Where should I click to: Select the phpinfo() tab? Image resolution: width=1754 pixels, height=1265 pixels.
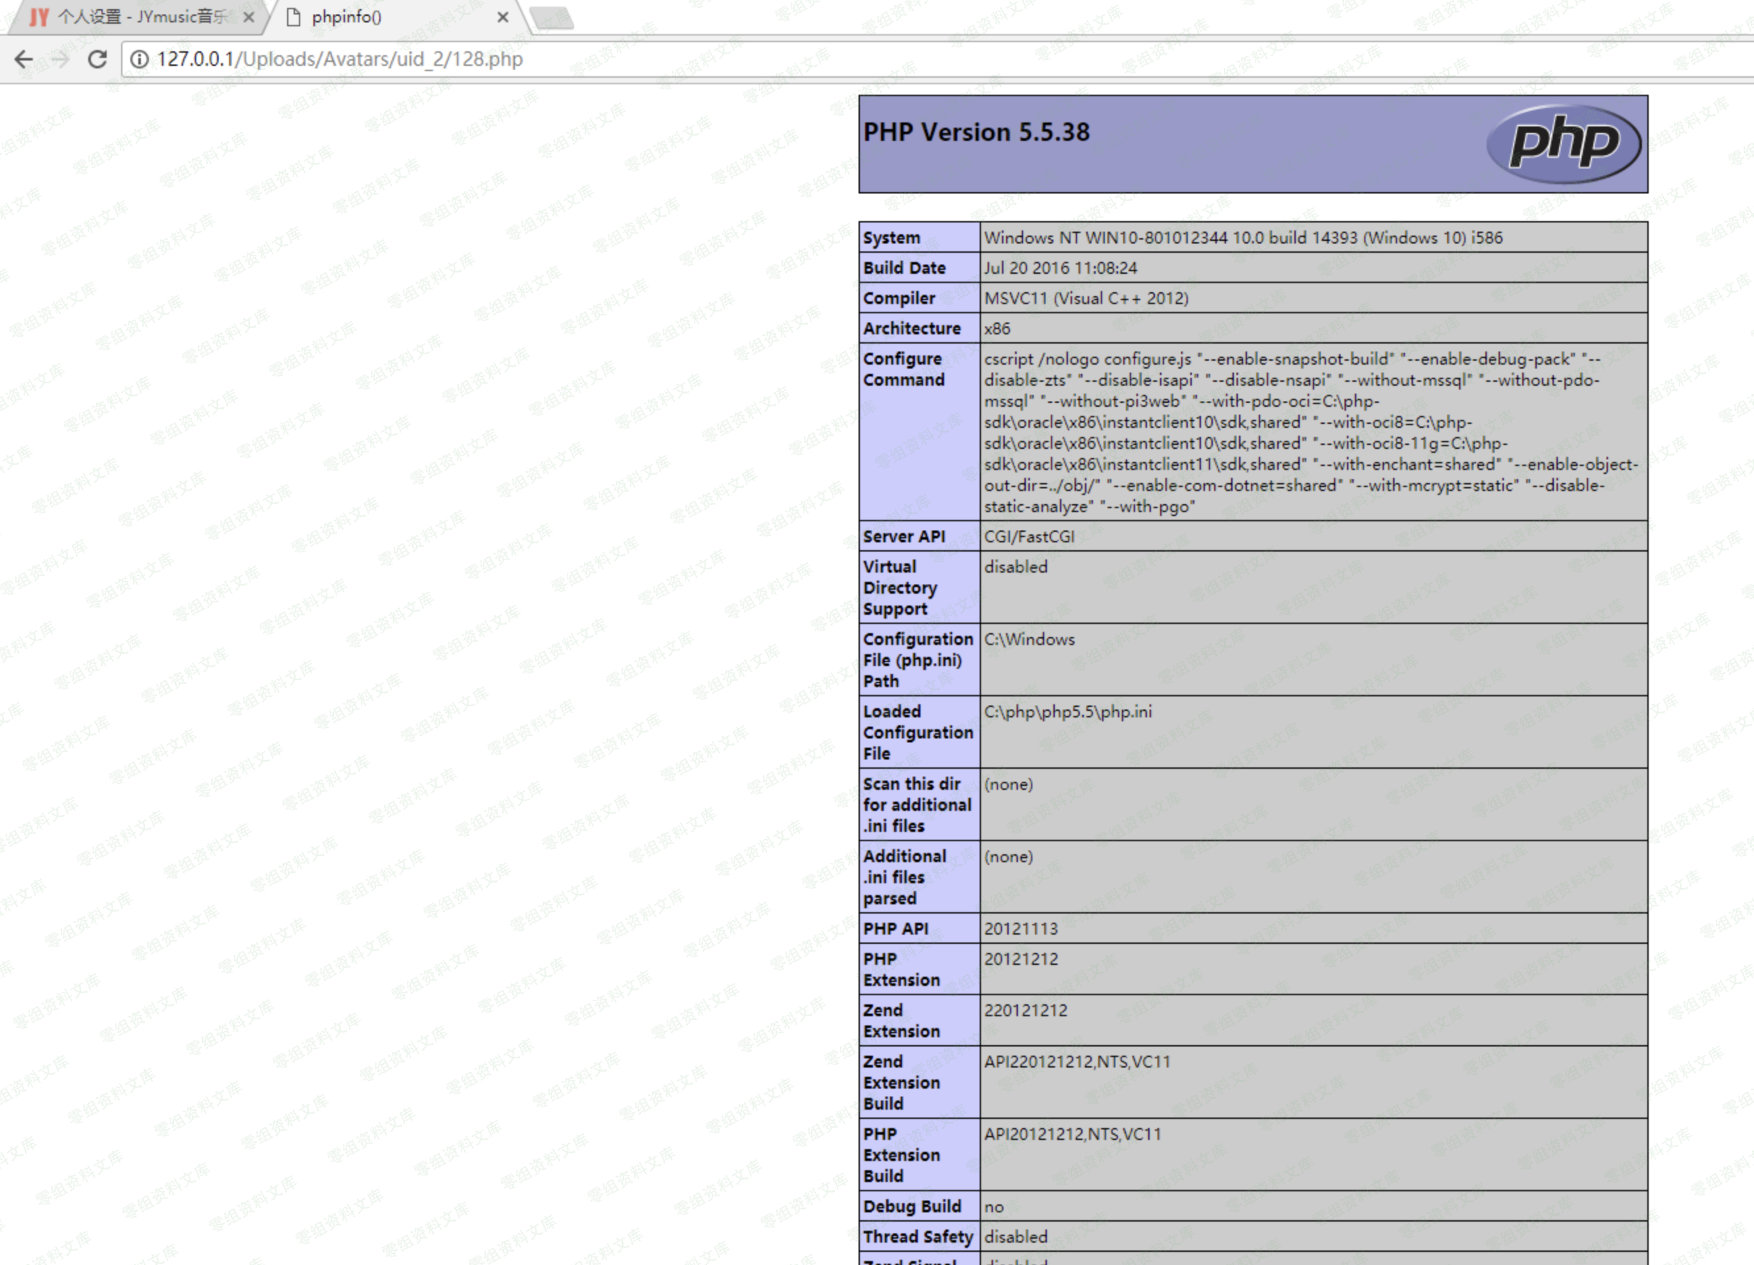pos(346,17)
